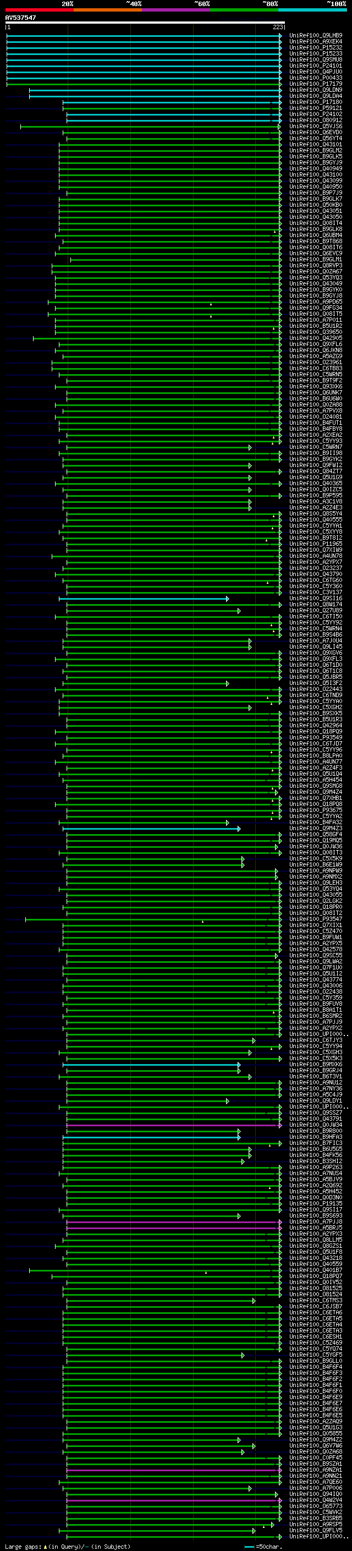Select the UniRef100_A5BRJ5 label
Screen dimensions: 352x1551
click(x=316, y=1227)
